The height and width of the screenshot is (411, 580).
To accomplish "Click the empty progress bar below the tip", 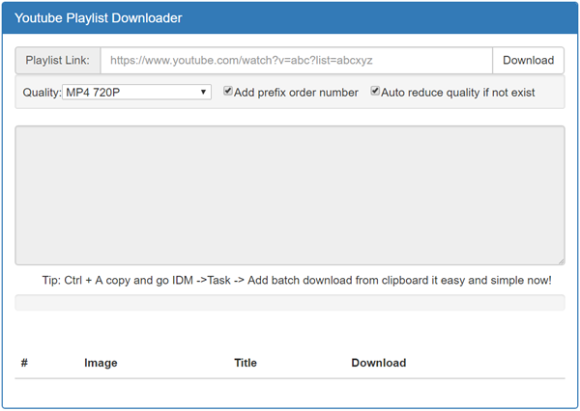I will tap(290, 303).
